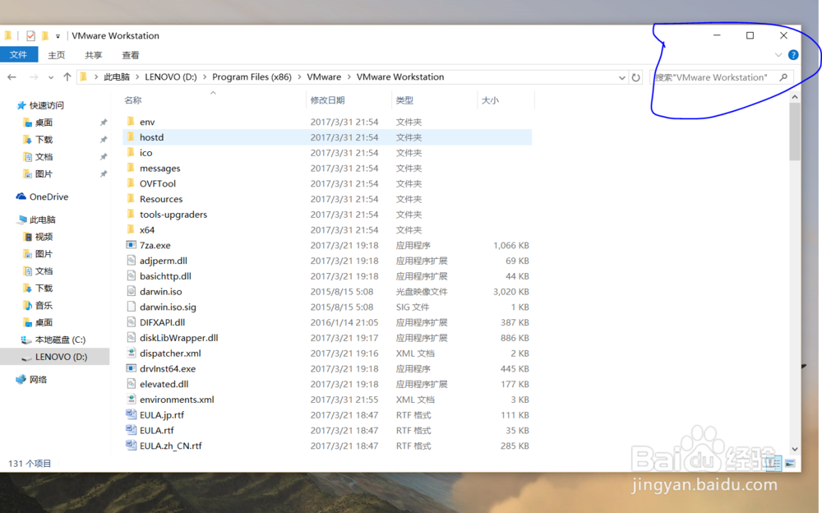Click the New Folder quick access icon
Viewport: 822px width, 513px height.
(x=45, y=35)
